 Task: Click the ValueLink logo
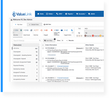click(x=22, y=14)
